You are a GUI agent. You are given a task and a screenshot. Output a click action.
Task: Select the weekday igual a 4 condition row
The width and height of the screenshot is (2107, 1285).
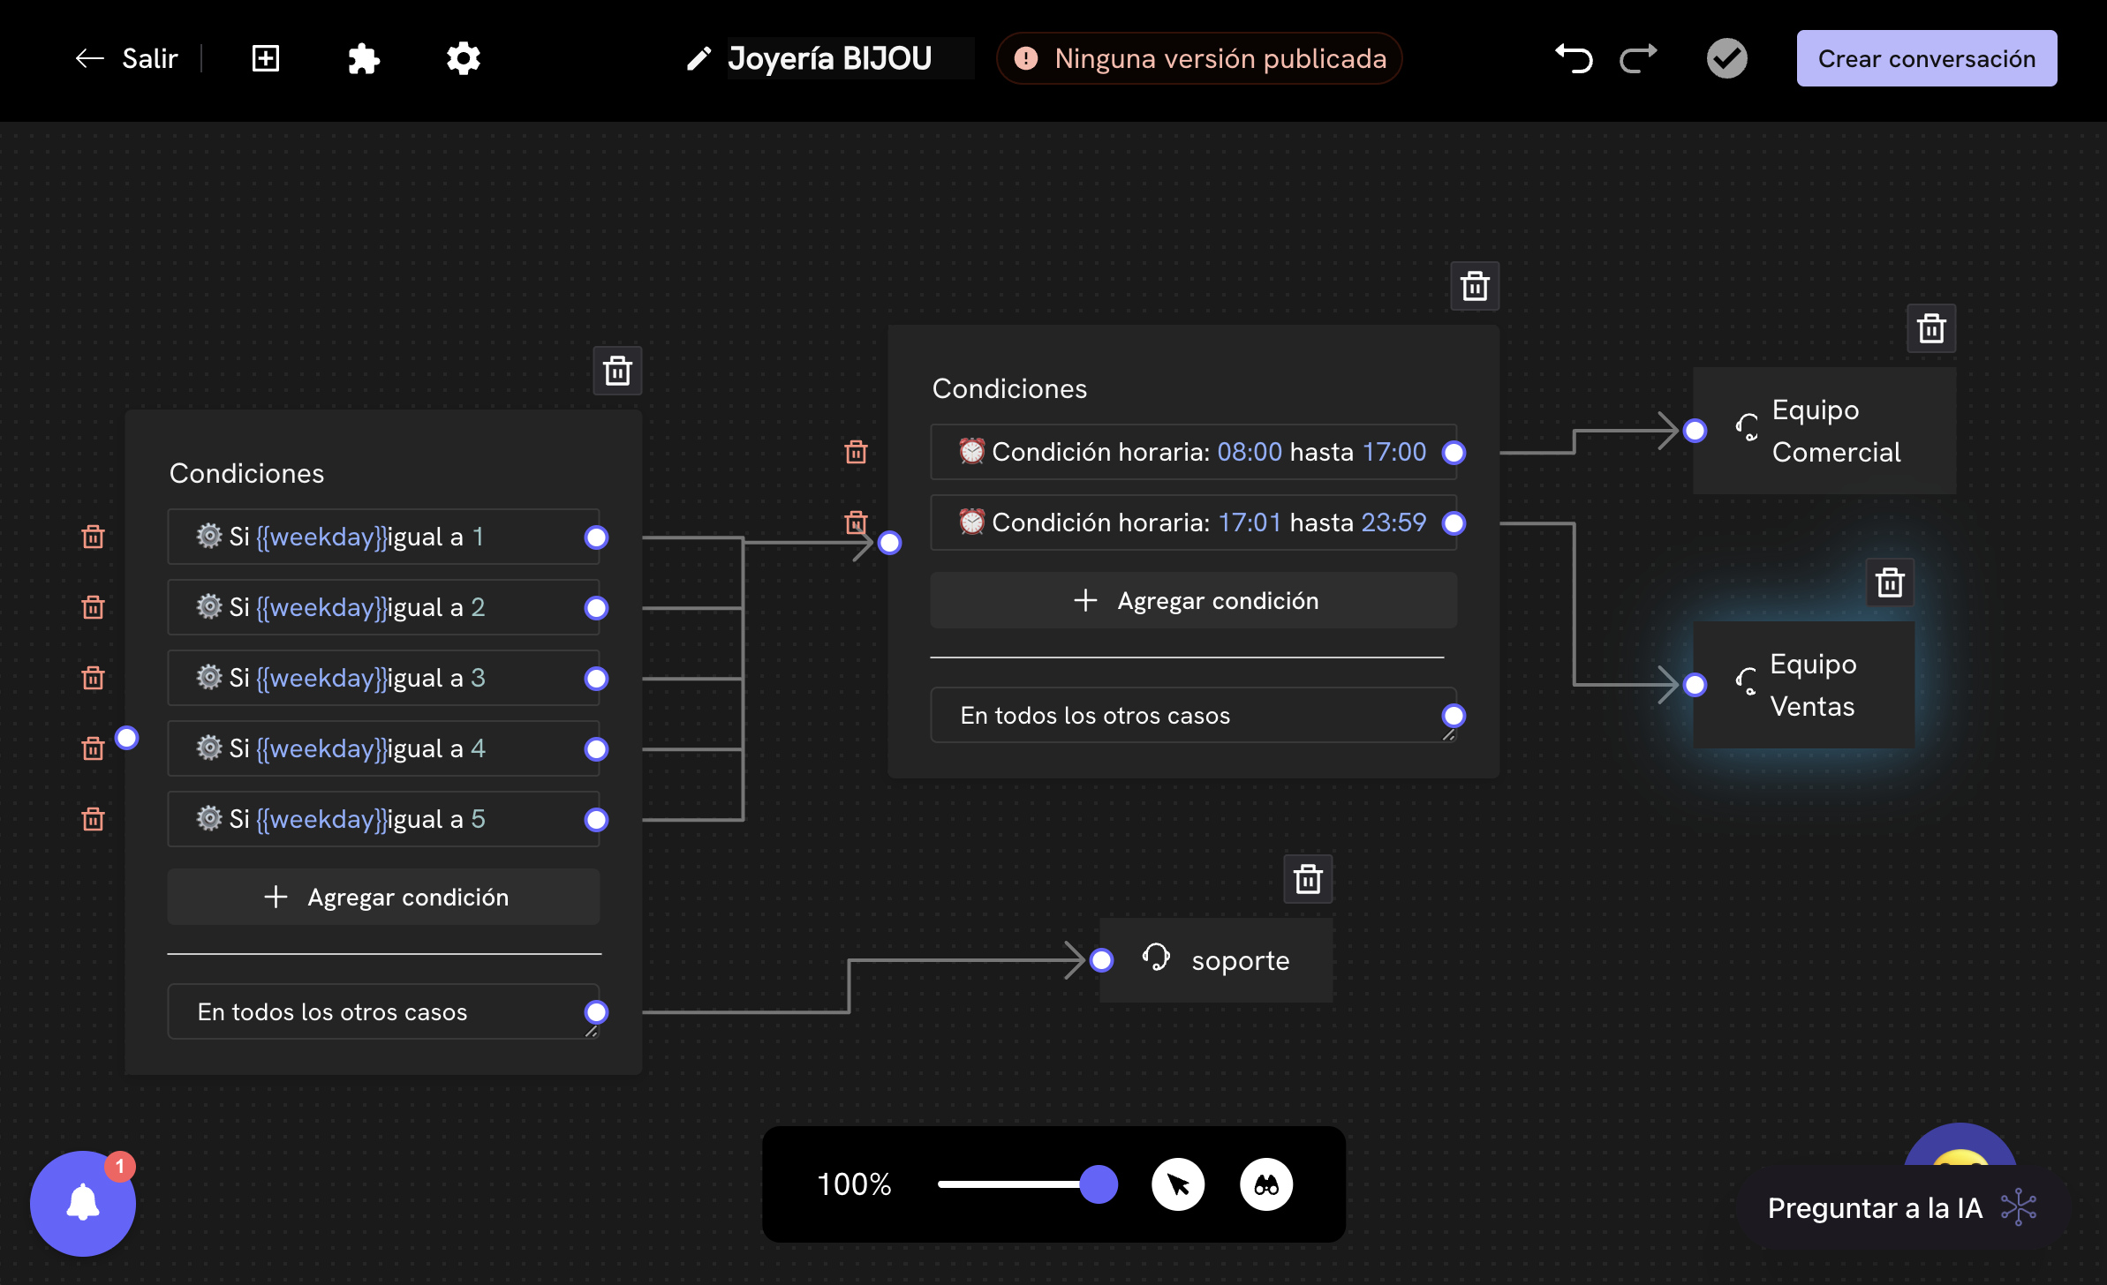[383, 748]
